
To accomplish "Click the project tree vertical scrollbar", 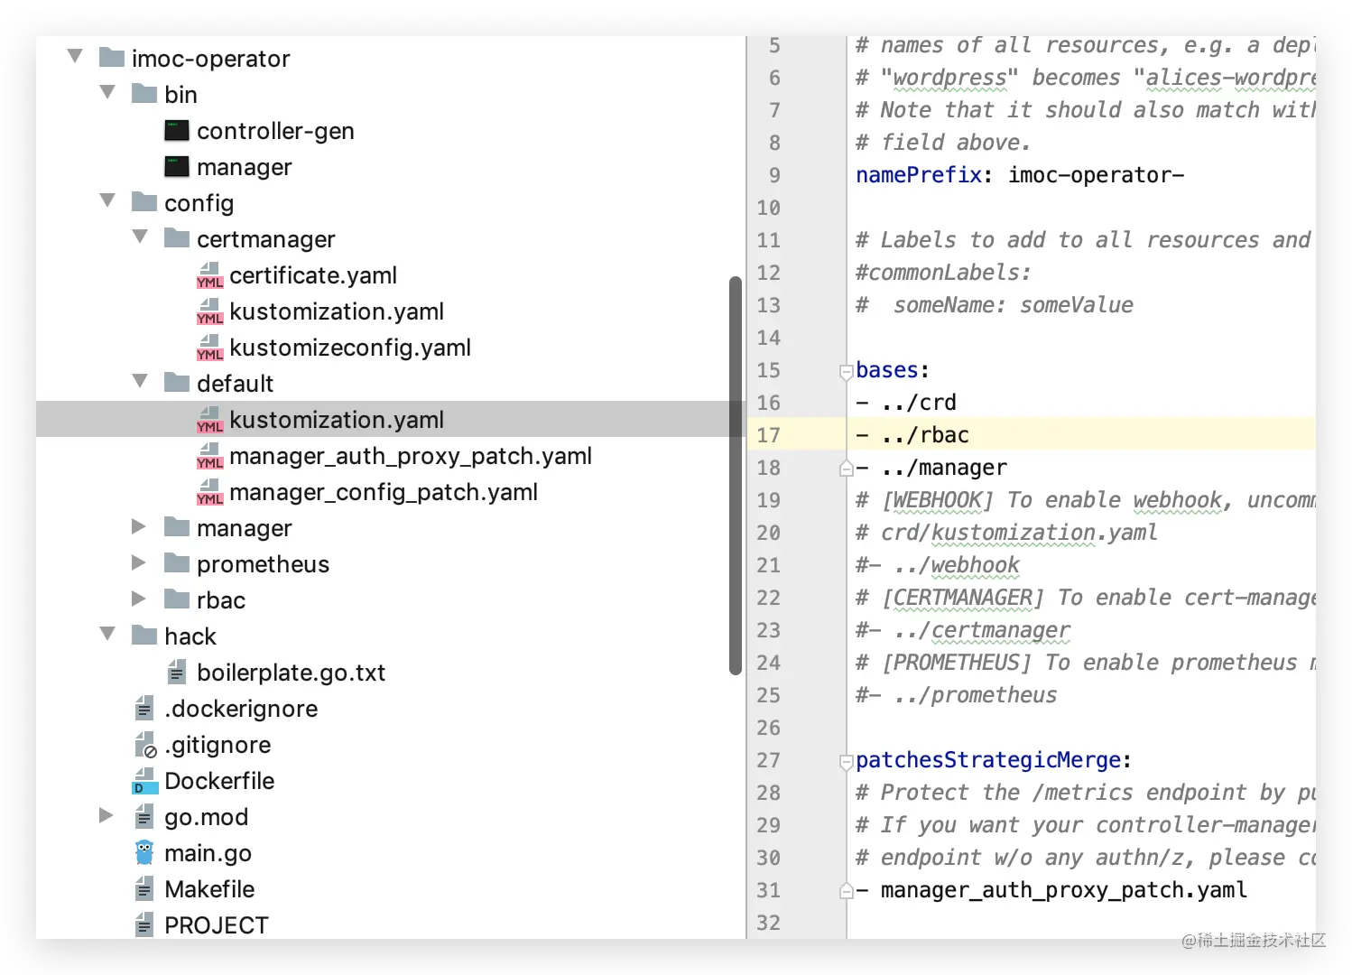I will coord(736,476).
